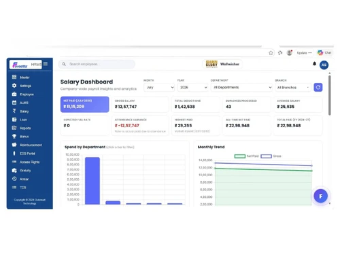
Task: Open the Reimbursement menu label
Action: pos(31,145)
